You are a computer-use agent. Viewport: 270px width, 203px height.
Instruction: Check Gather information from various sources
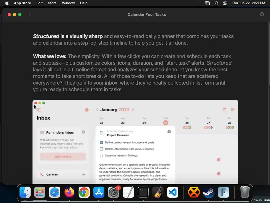click(102, 149)
